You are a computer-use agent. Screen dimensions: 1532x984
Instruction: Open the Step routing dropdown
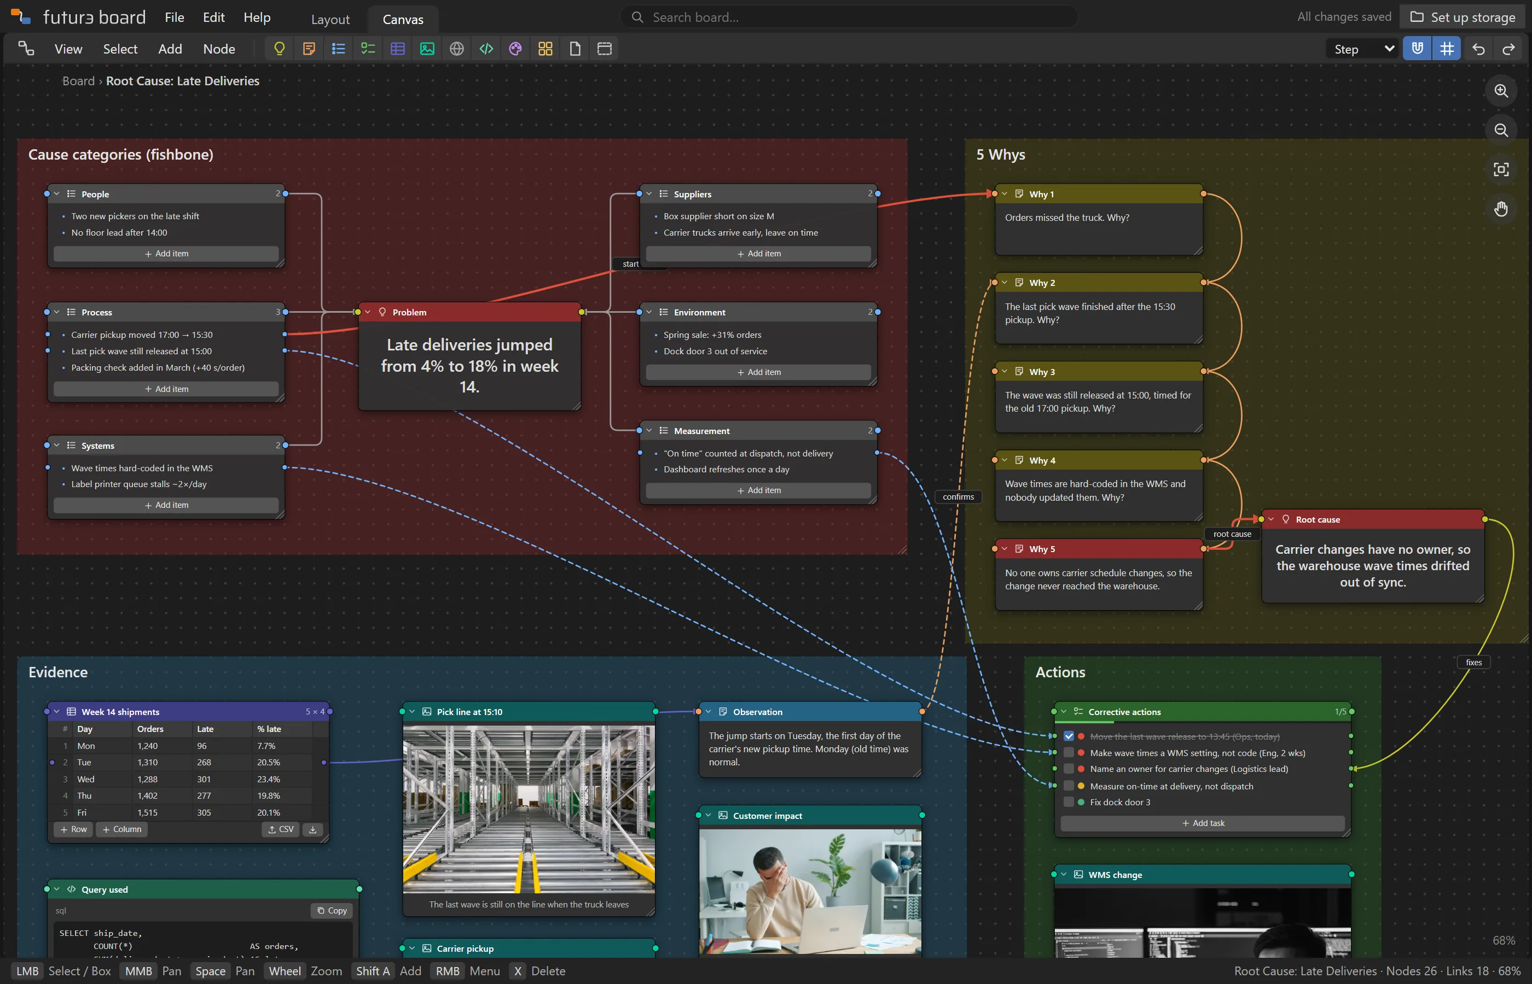(1363, 49)
